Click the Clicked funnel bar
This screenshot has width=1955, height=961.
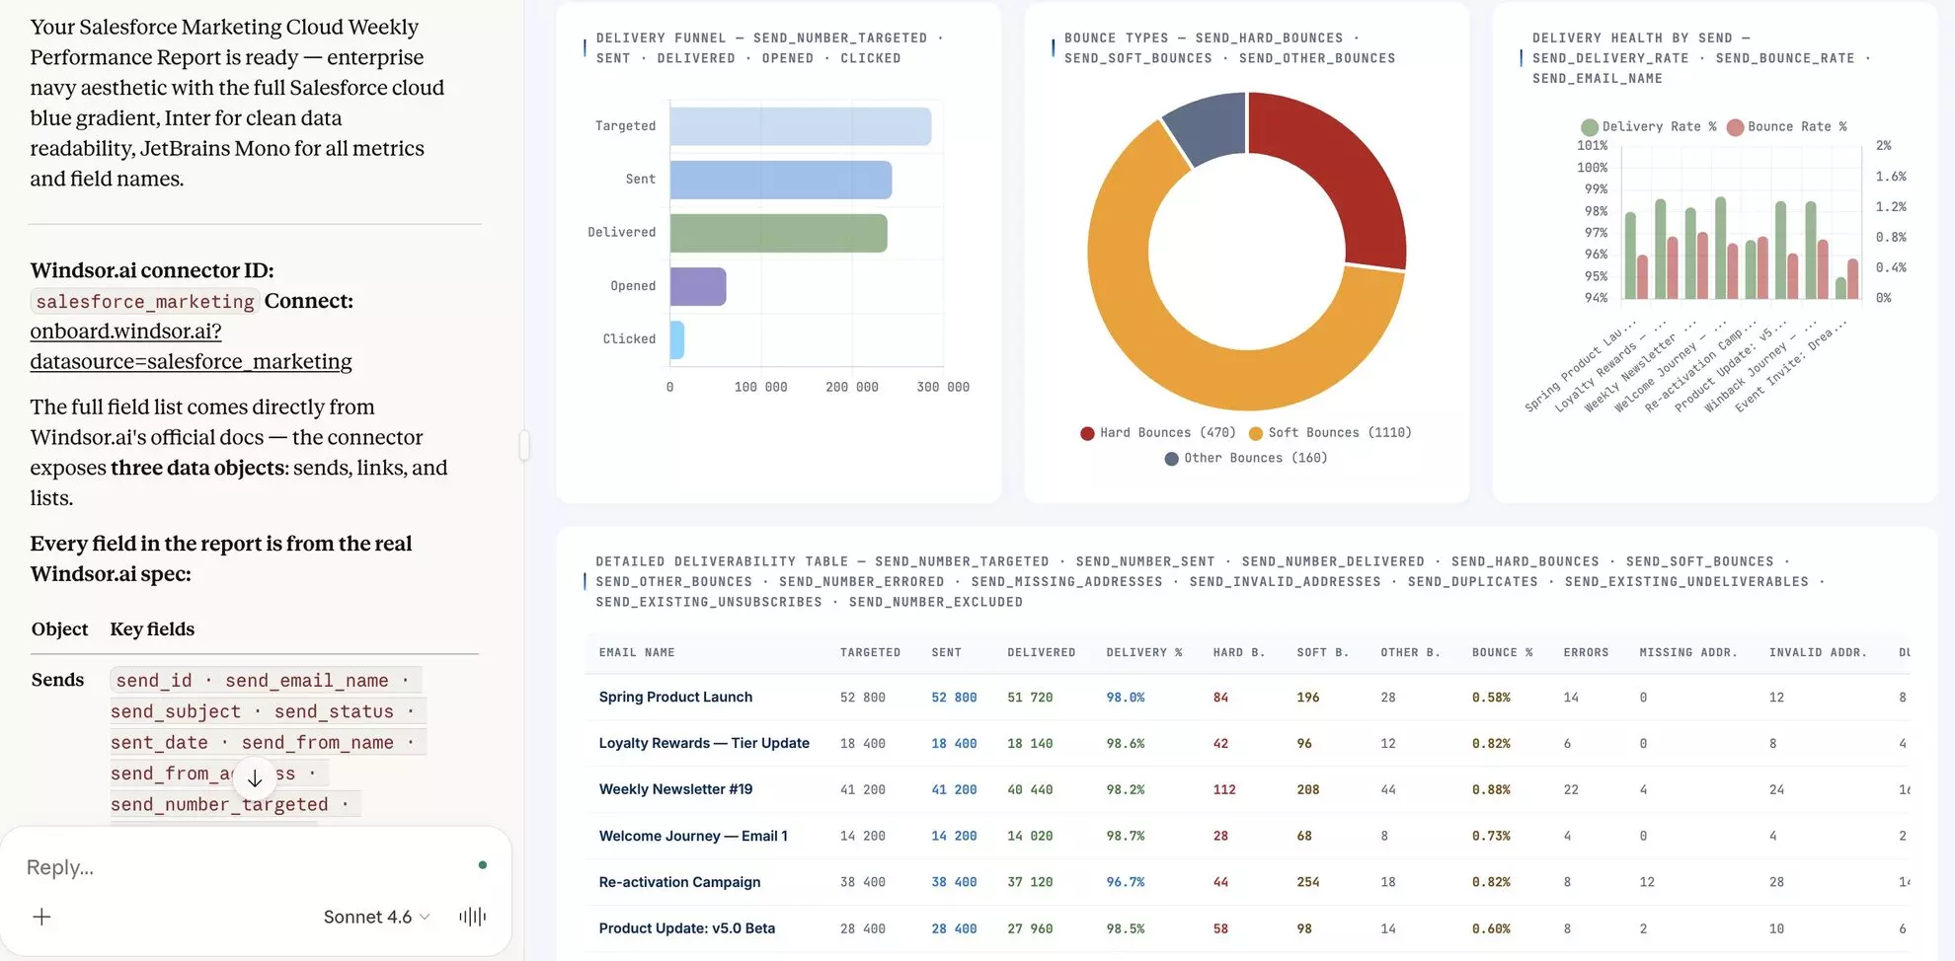pos(677,339)
